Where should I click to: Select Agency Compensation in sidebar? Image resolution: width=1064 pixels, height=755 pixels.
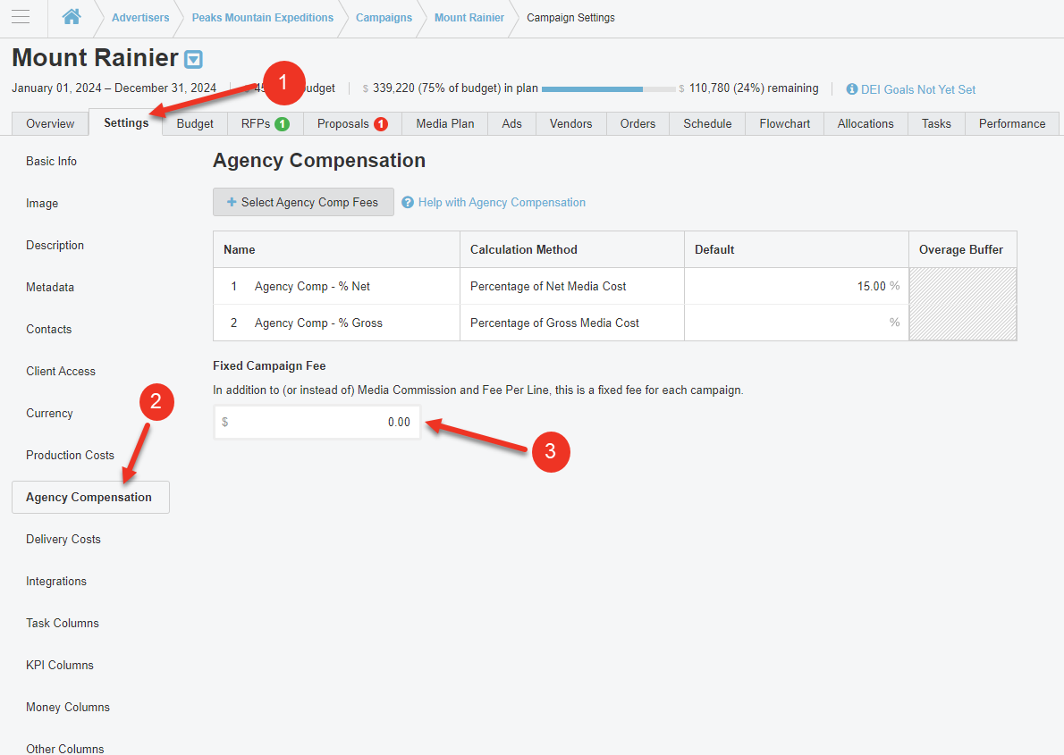pos(90,498)
